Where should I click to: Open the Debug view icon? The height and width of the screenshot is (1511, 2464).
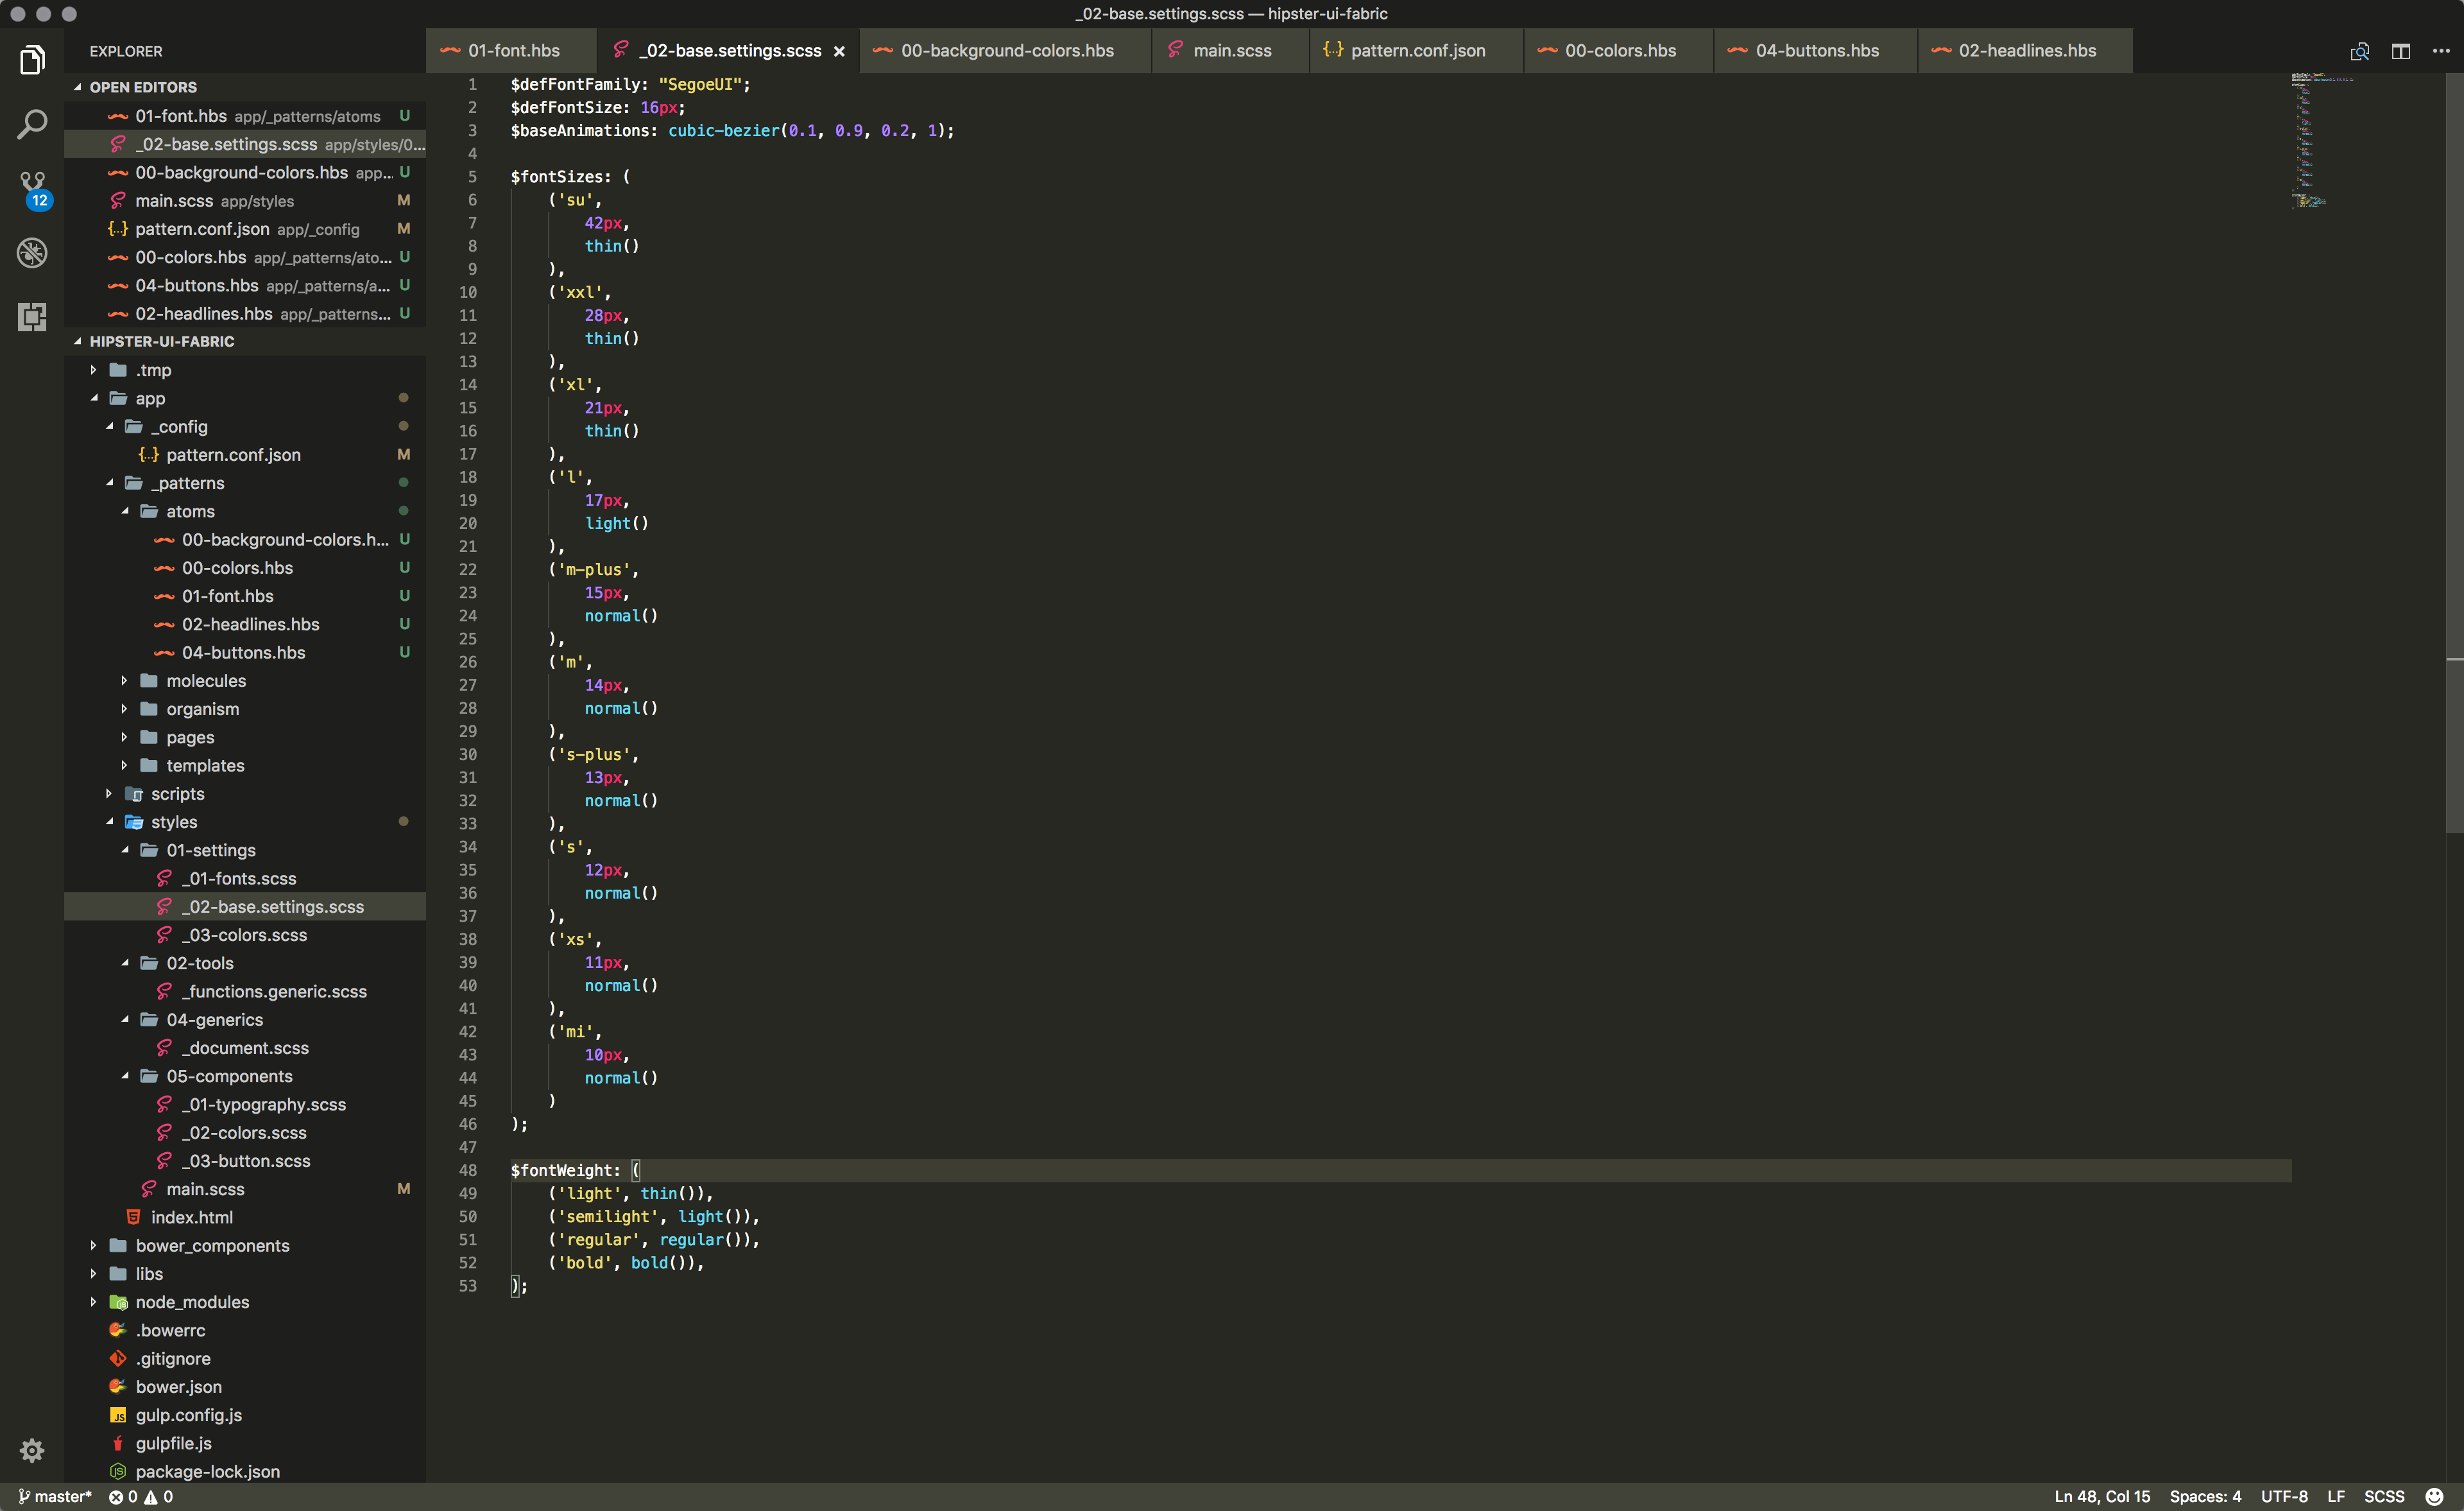click(32, 252)
